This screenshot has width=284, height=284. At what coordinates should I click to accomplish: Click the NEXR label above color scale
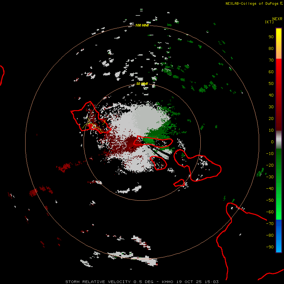[x=277, y=19]
